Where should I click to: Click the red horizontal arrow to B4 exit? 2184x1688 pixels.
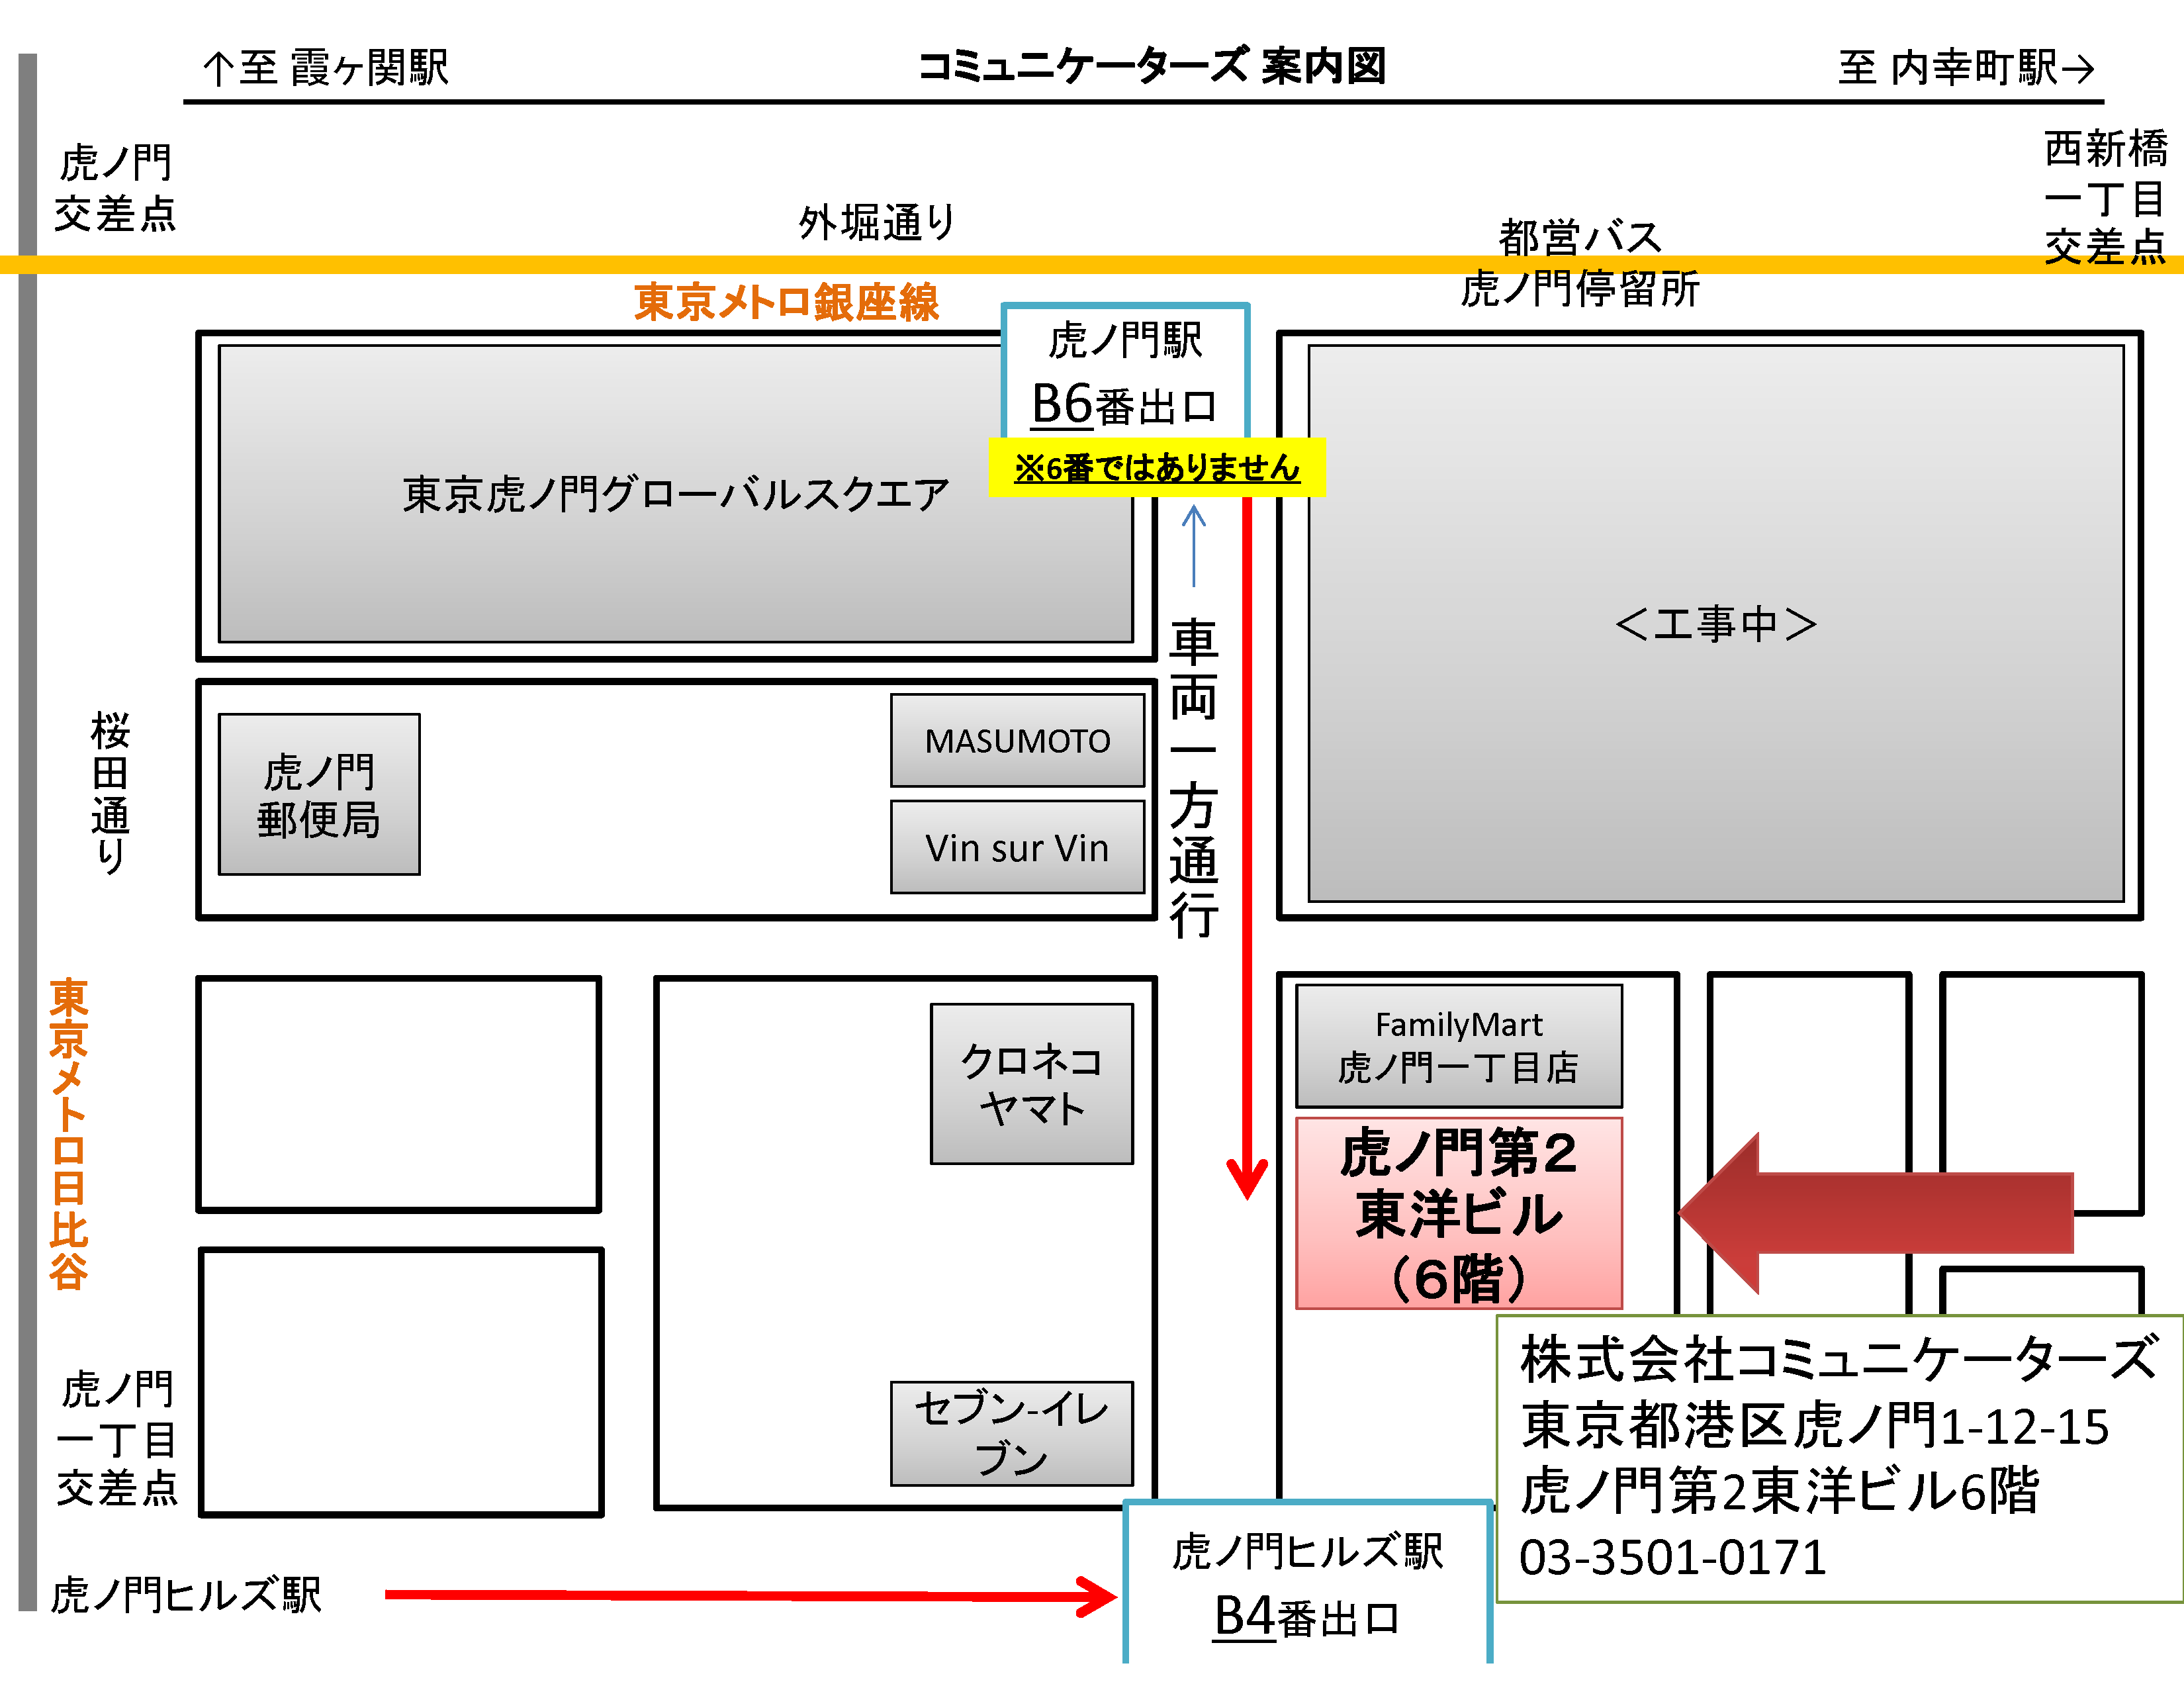(x=750, y=1595)
